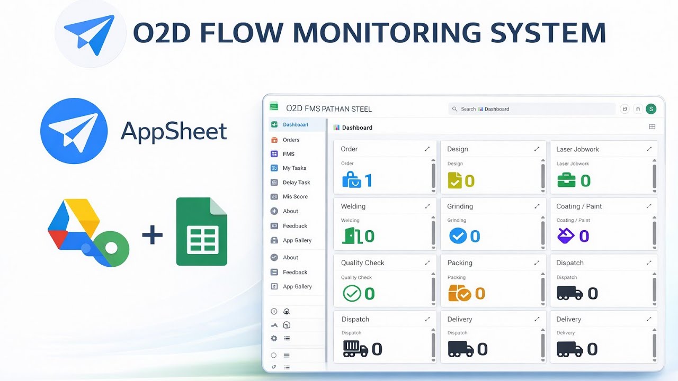
Task: Click the Order card scrollbar
Action: pyautogui.click(x=433, y=175)
